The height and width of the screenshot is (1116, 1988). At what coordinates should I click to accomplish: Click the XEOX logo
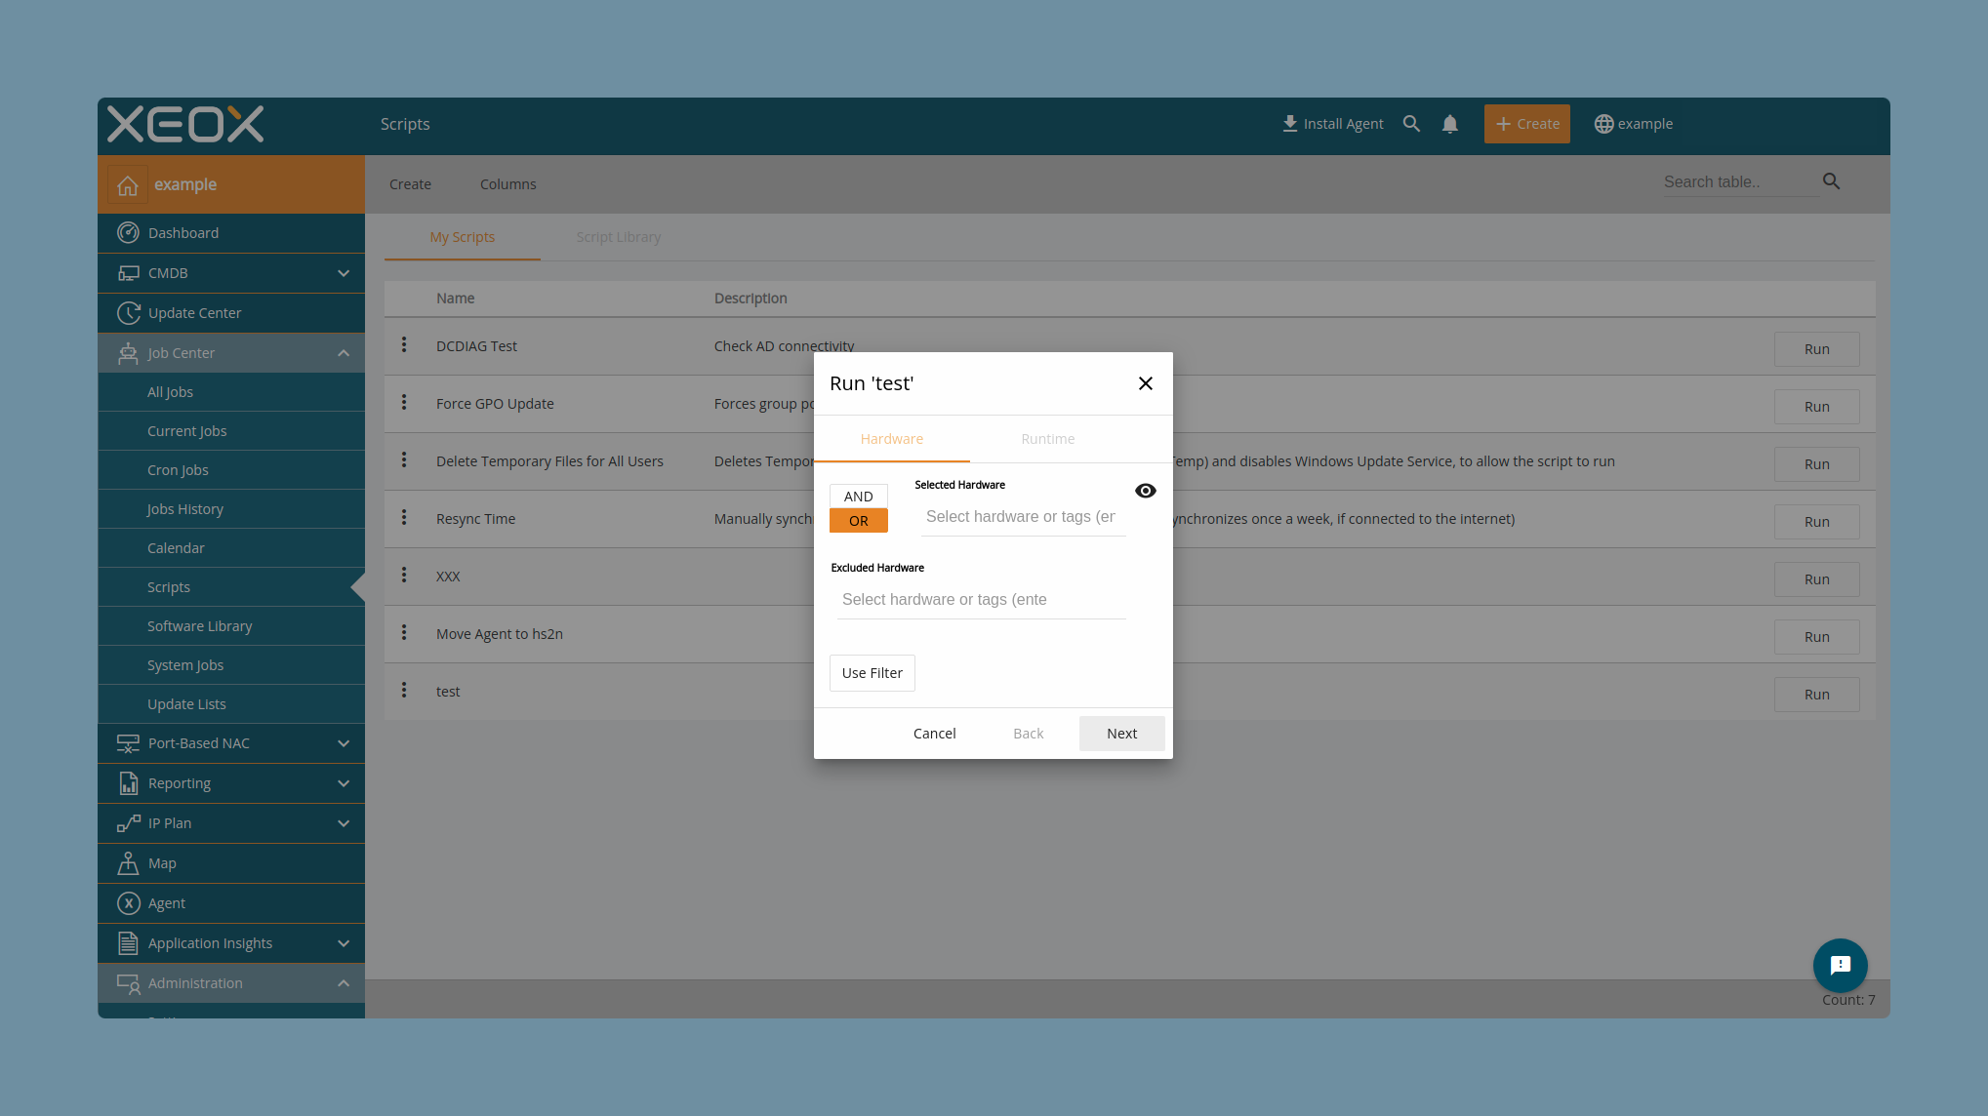click(185, 124)
